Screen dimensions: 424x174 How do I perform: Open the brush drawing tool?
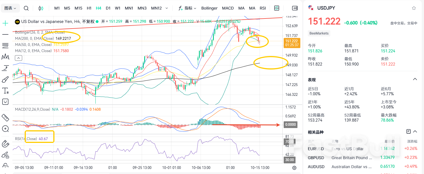coord(5,80)
